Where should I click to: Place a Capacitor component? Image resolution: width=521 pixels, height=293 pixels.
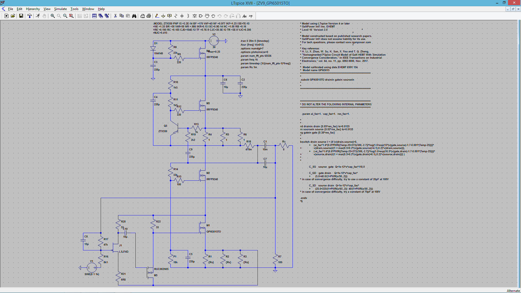point(182,16)
